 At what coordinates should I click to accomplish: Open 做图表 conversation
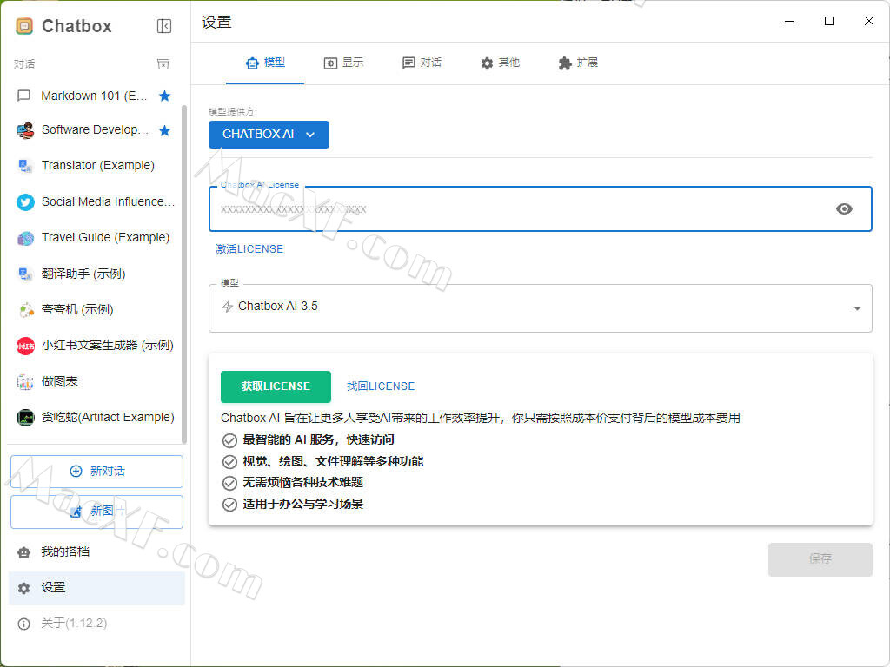tap(94, 382)
